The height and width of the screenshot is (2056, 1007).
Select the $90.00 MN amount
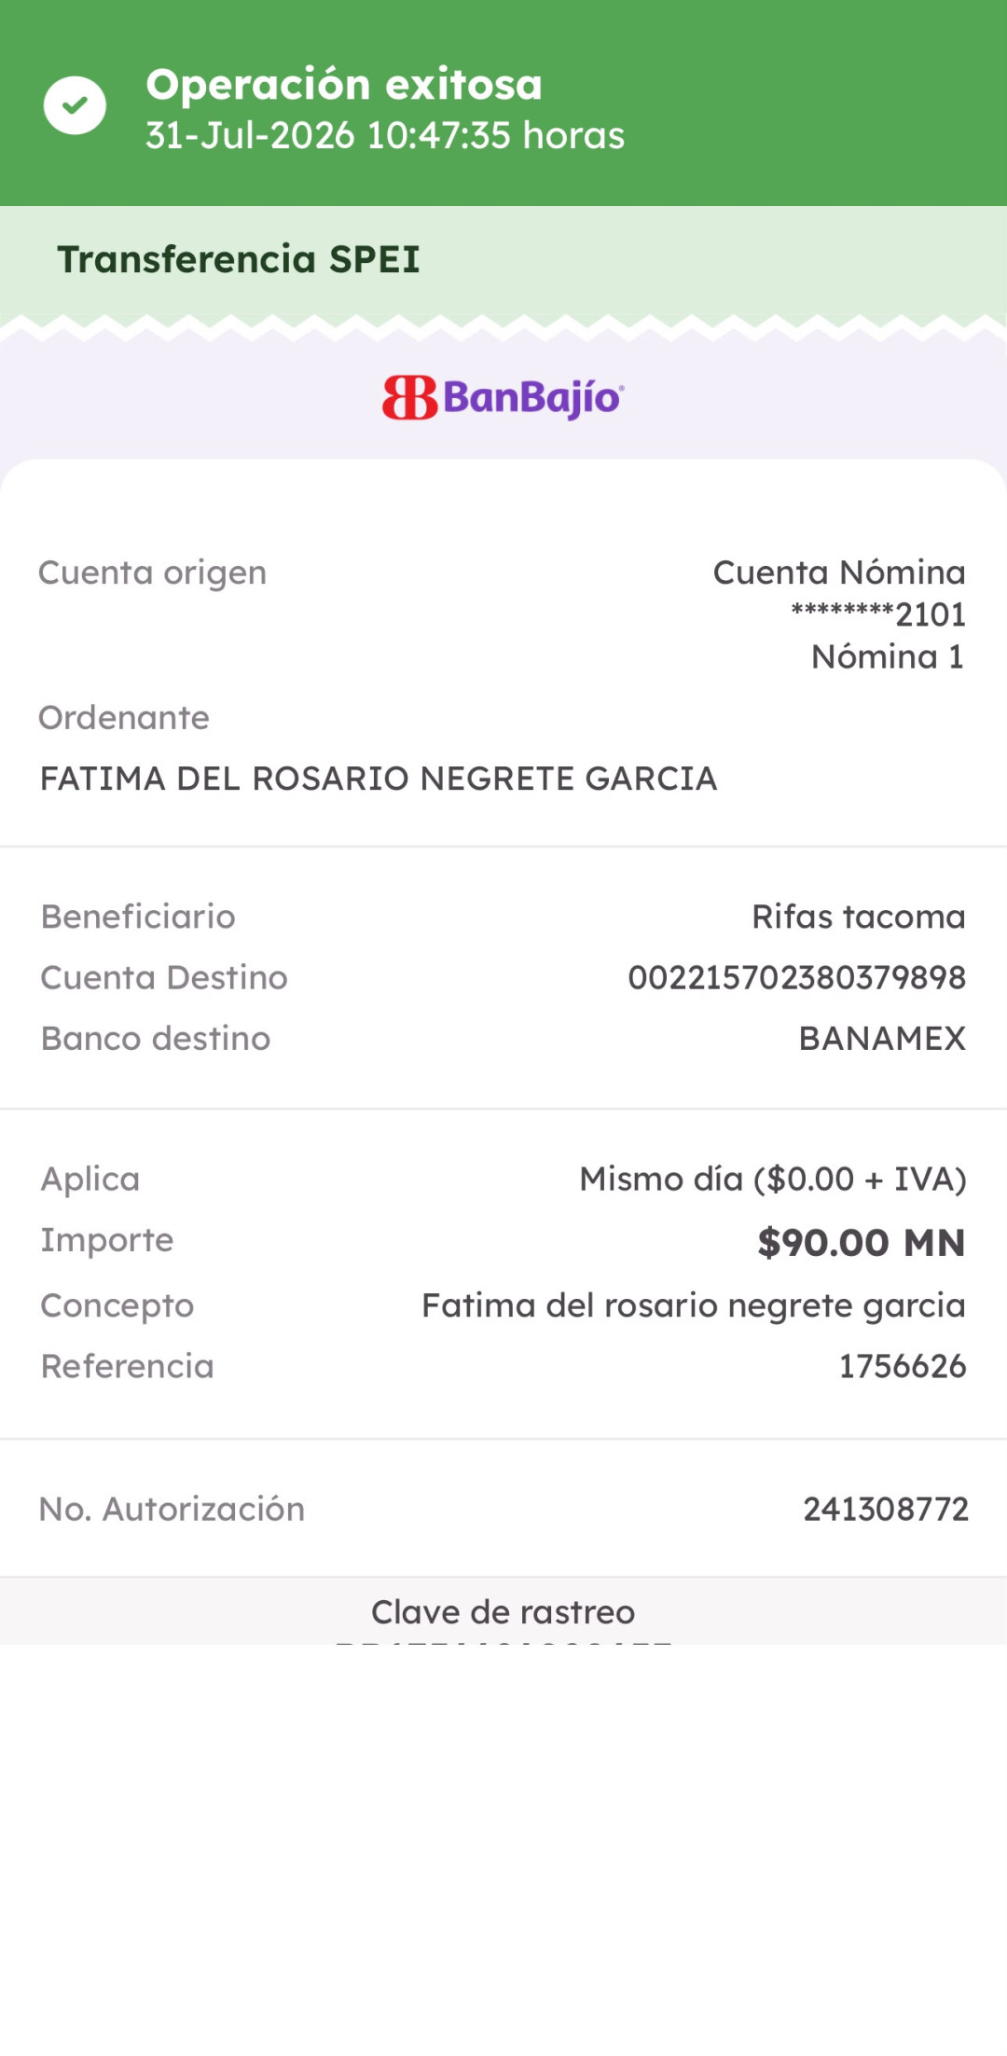point(862,1242)
